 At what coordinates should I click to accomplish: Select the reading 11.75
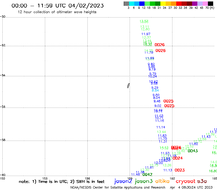click(163, 139)
